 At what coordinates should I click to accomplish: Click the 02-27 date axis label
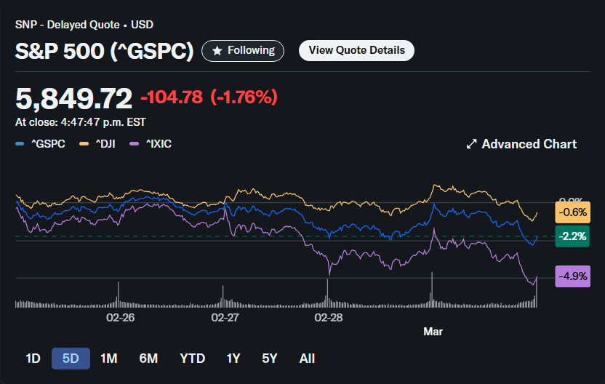tap(225, 318)
